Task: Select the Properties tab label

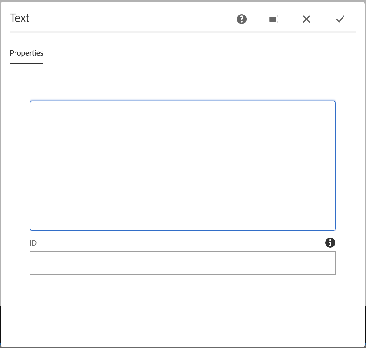Action: click(27, 53)
